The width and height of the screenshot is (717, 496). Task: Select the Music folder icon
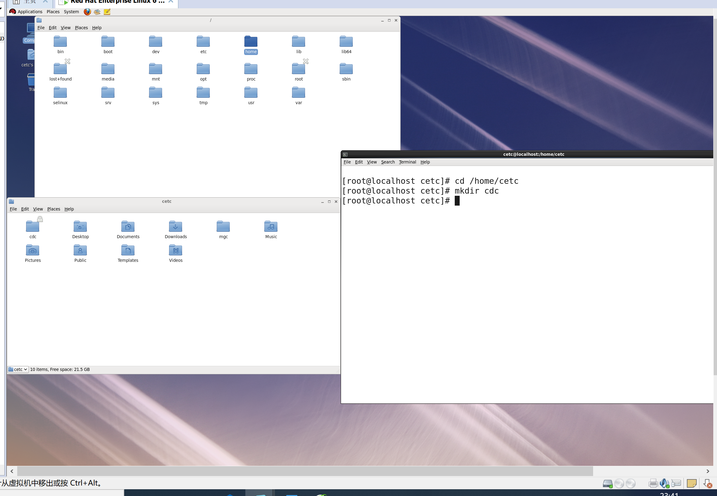(x=271, y=226)
